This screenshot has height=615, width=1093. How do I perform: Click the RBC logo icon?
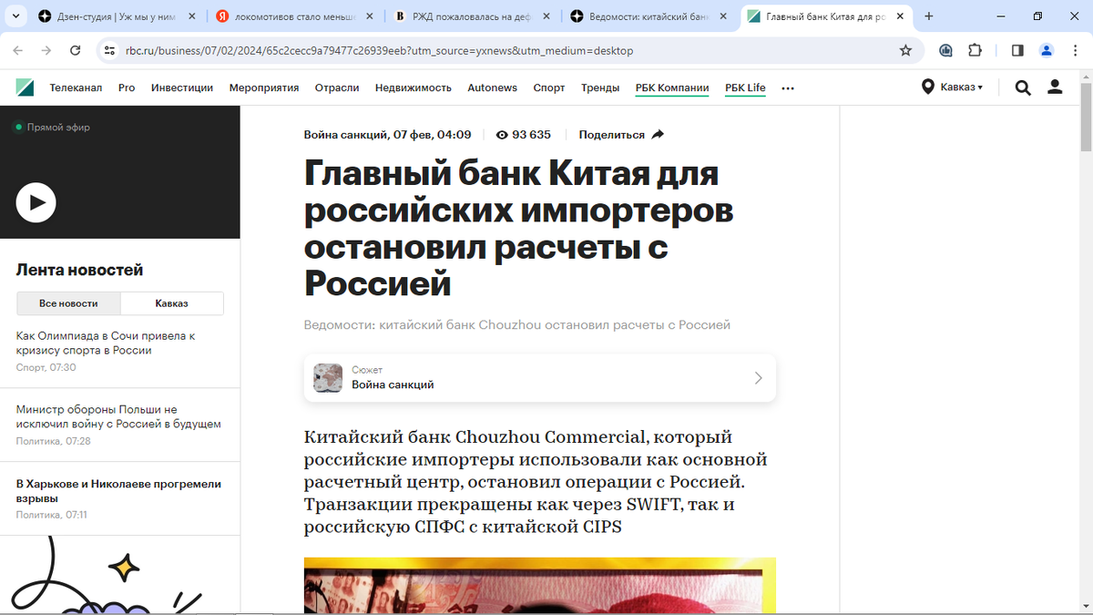(25, 87)
